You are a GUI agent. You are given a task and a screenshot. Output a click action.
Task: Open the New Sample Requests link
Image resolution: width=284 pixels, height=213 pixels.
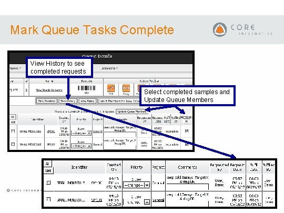point(49,90)
